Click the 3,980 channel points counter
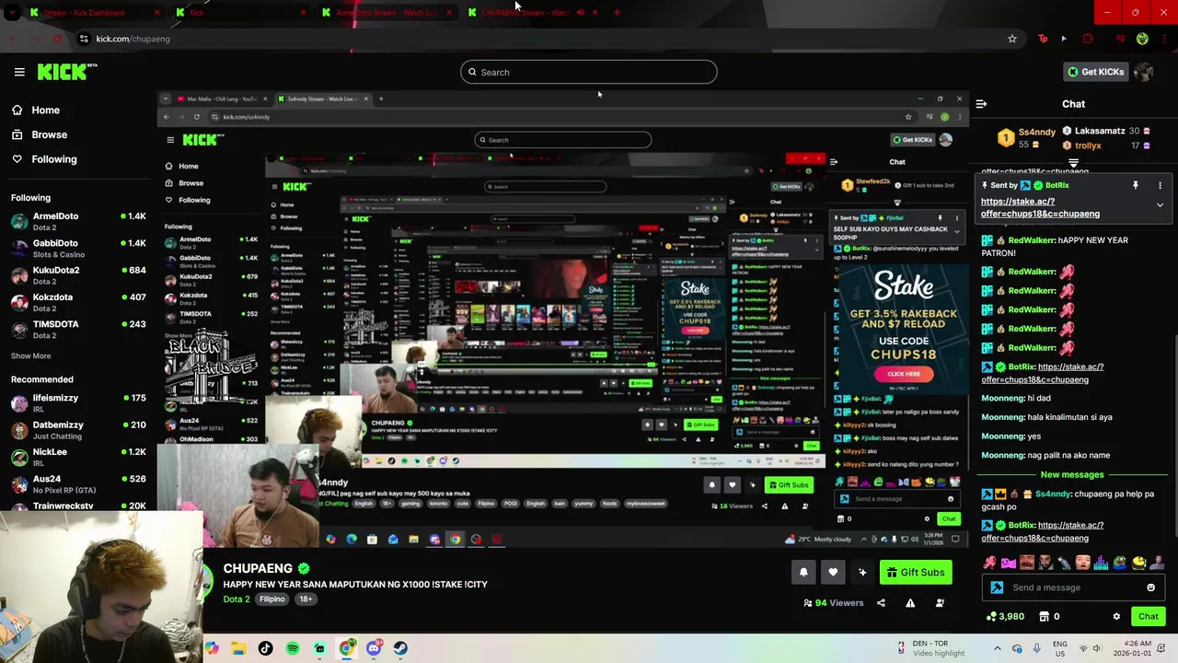Screen dimensions: 1178x663 (1005, 616)
